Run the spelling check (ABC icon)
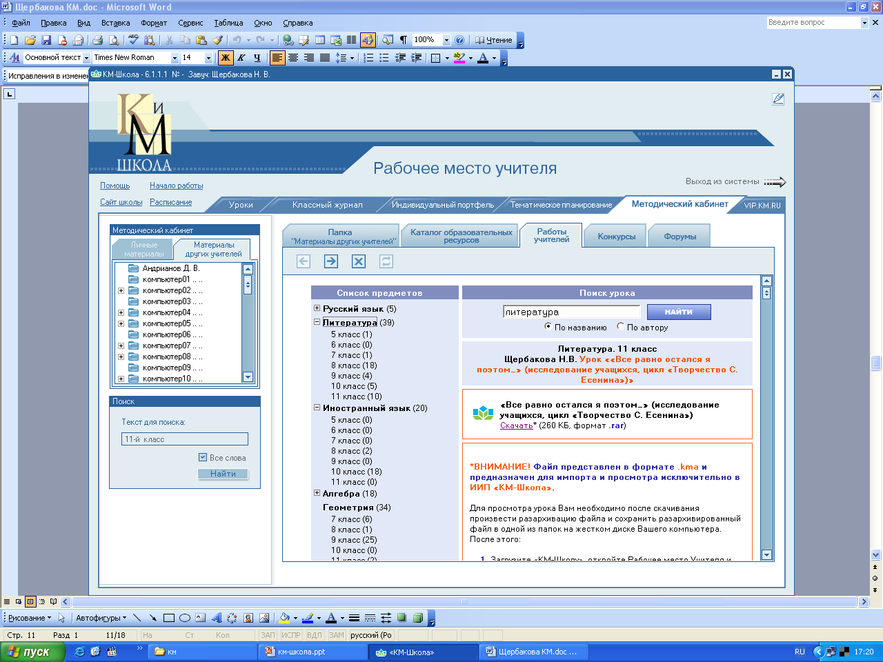The height and width of the screenshot is (662, 883). [x=133, y=40]
